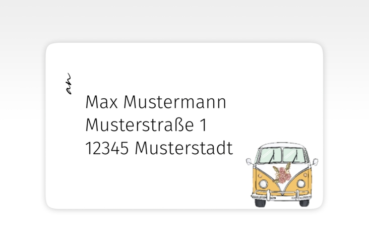Click the house number "1"

[203, 125]
